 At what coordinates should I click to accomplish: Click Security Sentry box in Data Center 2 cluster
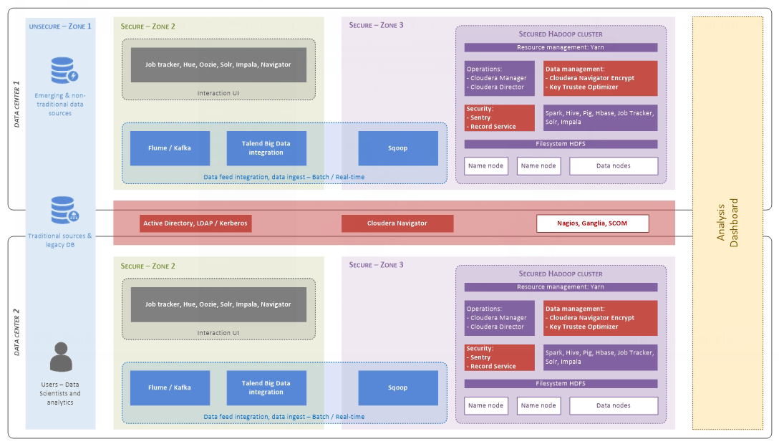[x=499, y=357]
